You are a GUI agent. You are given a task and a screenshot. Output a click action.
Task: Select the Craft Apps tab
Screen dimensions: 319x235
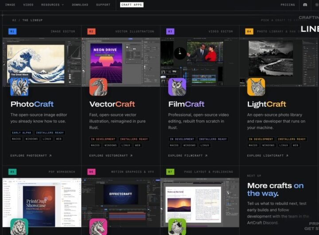point(132,5)
